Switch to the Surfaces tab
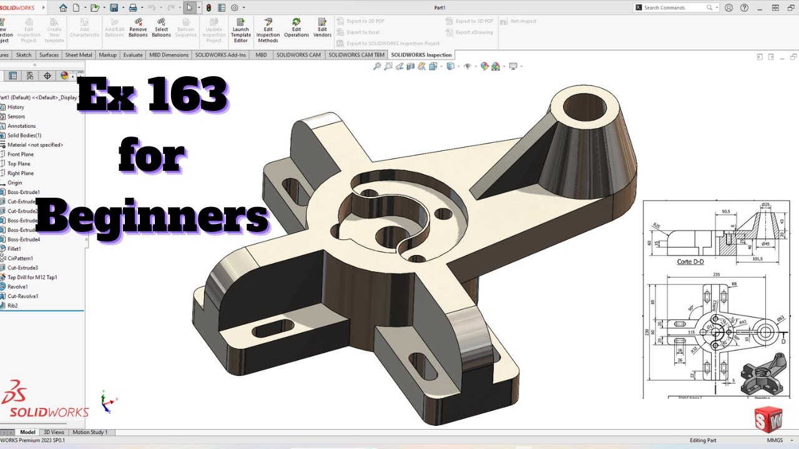 49,55
